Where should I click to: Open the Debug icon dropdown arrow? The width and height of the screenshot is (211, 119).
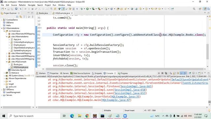click(84, 9)
